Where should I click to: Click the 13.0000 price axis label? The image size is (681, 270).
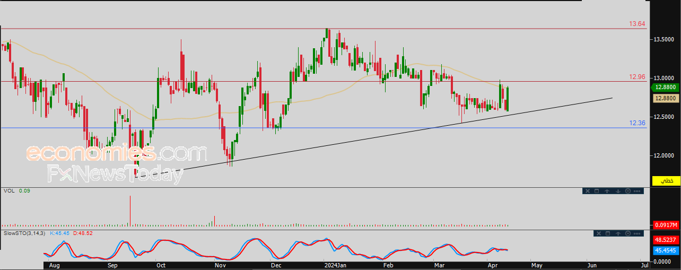click(665, 78)
